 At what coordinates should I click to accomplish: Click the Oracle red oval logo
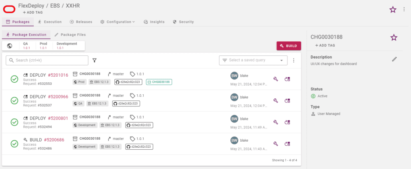tap(9, 9)
